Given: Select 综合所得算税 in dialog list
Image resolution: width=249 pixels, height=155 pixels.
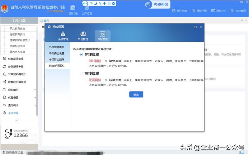Looking at the screenshot, I should point(58,66).
